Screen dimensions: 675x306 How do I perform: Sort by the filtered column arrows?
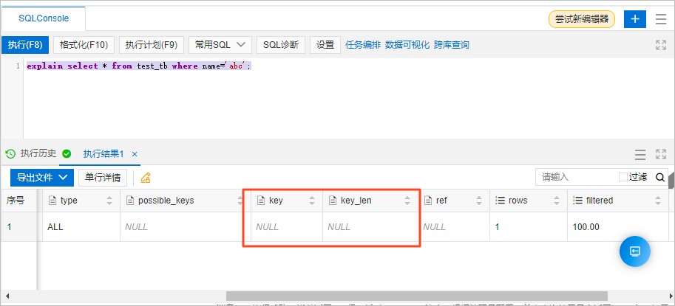point(657,201)
